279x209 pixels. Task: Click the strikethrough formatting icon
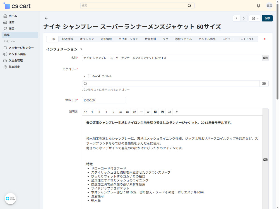pyautogui.click(x=113, y=112)
